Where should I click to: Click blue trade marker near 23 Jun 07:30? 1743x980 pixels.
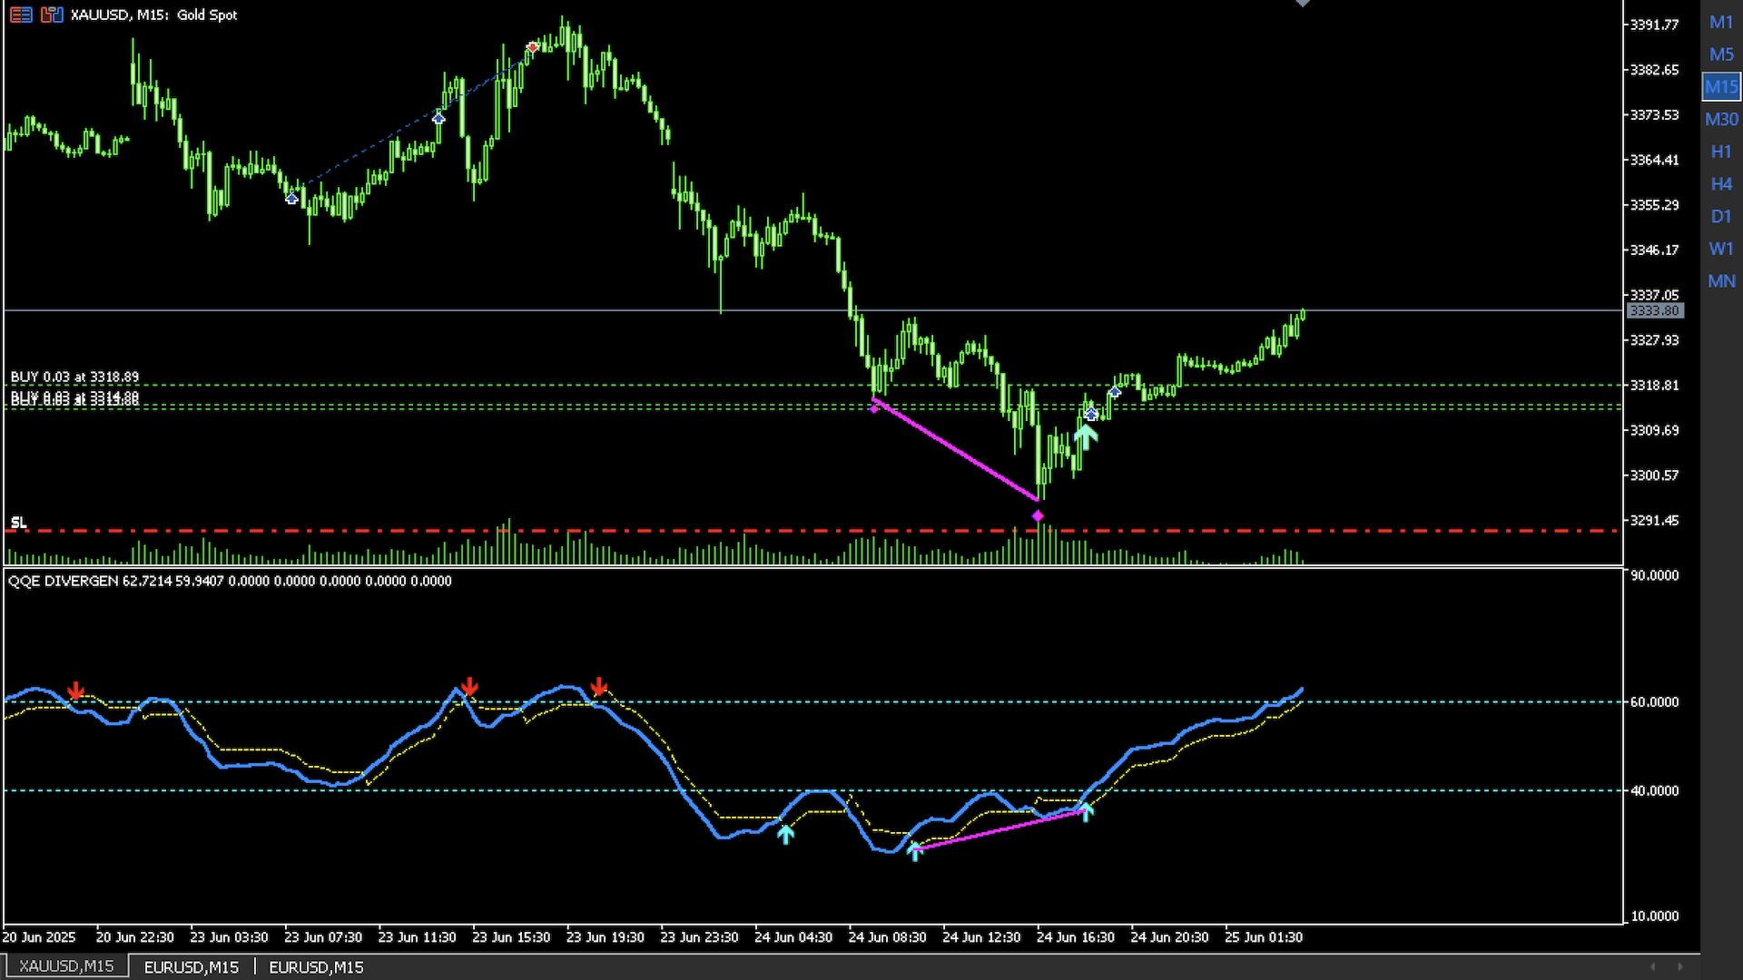click(x=291, y=198)
